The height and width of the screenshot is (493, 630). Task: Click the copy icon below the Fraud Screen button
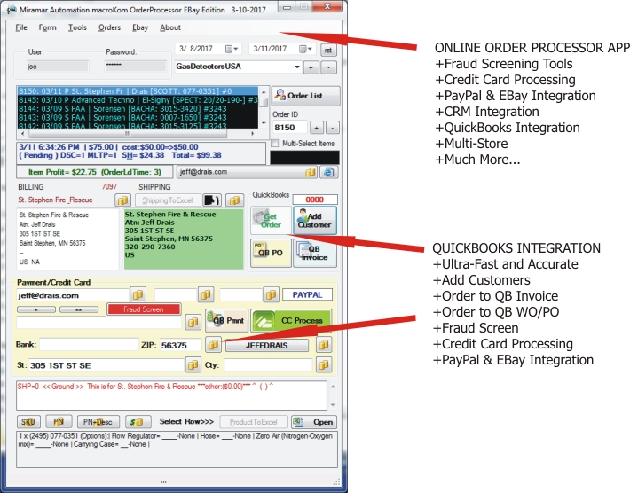coord(193,322)
